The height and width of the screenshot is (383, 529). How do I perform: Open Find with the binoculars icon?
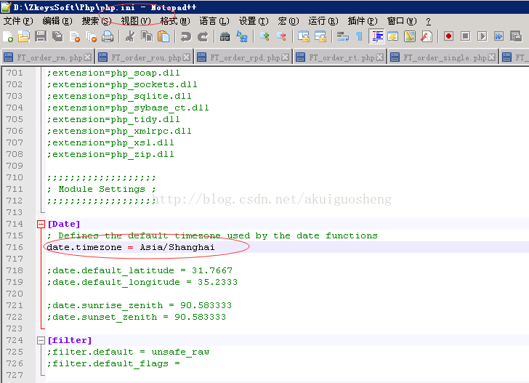point(225,36)
